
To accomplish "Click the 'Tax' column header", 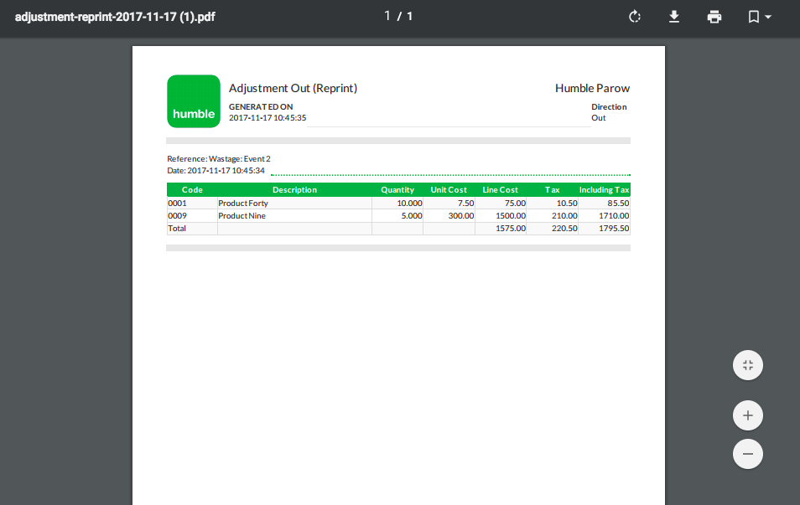I will 552,189.
